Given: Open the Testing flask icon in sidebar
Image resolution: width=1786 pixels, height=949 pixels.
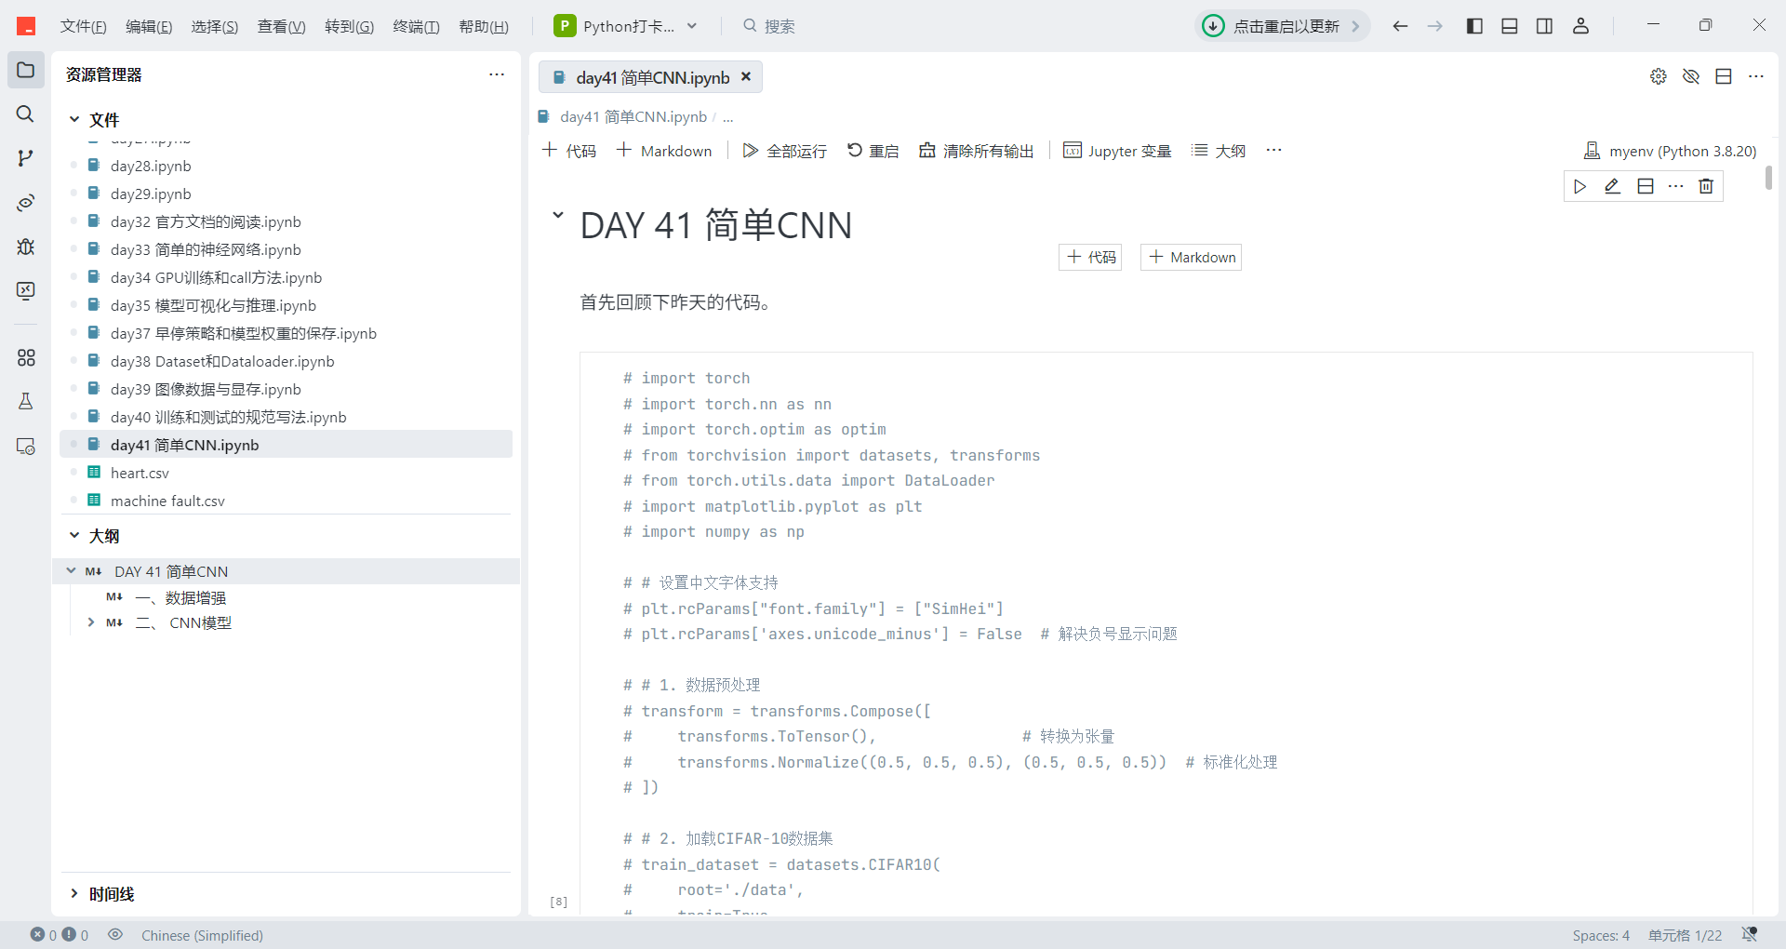Looking at the screenshot, I should click(x=25, y=401).
